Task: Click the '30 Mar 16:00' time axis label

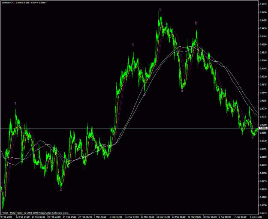Action: pos(210,217)
